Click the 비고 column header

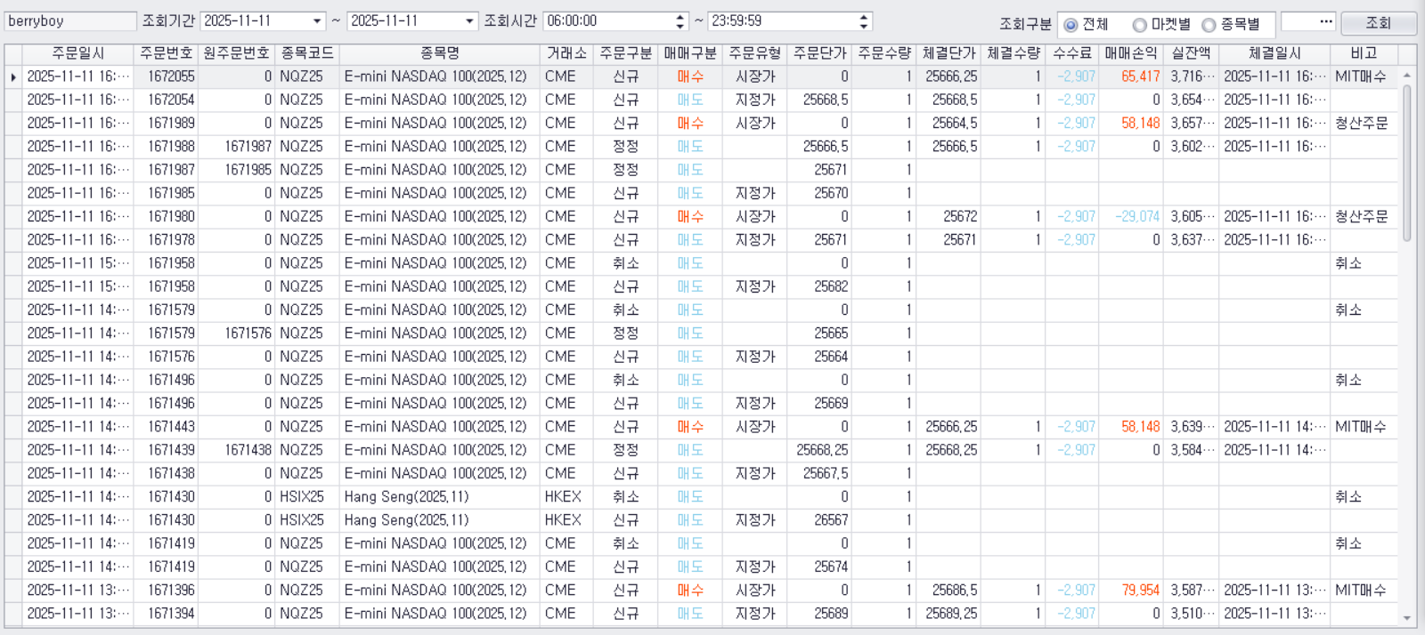tap(1364, 53)
